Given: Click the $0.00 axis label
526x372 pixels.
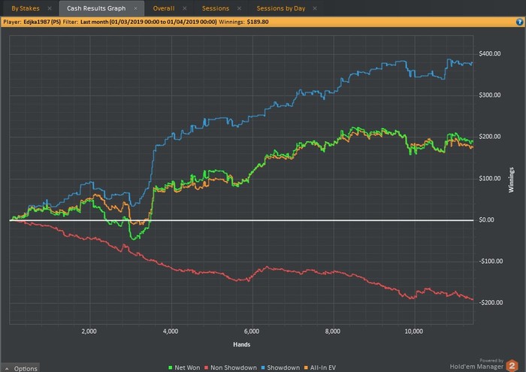Looking at the screenshot, I should tap(486, 219).
